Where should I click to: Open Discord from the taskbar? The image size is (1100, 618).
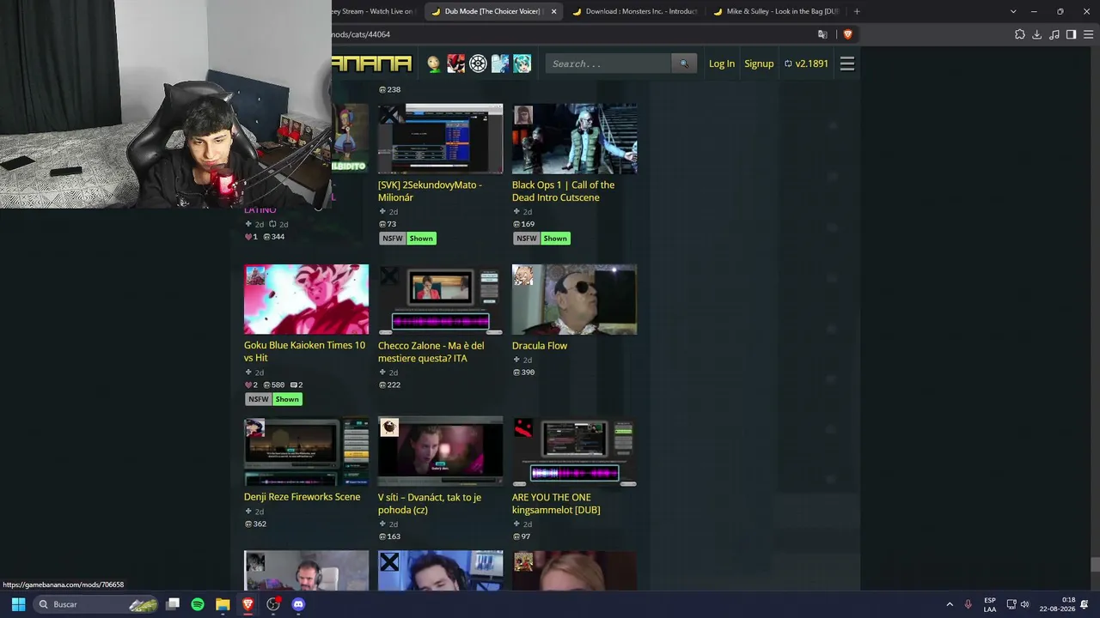(298, 604)
